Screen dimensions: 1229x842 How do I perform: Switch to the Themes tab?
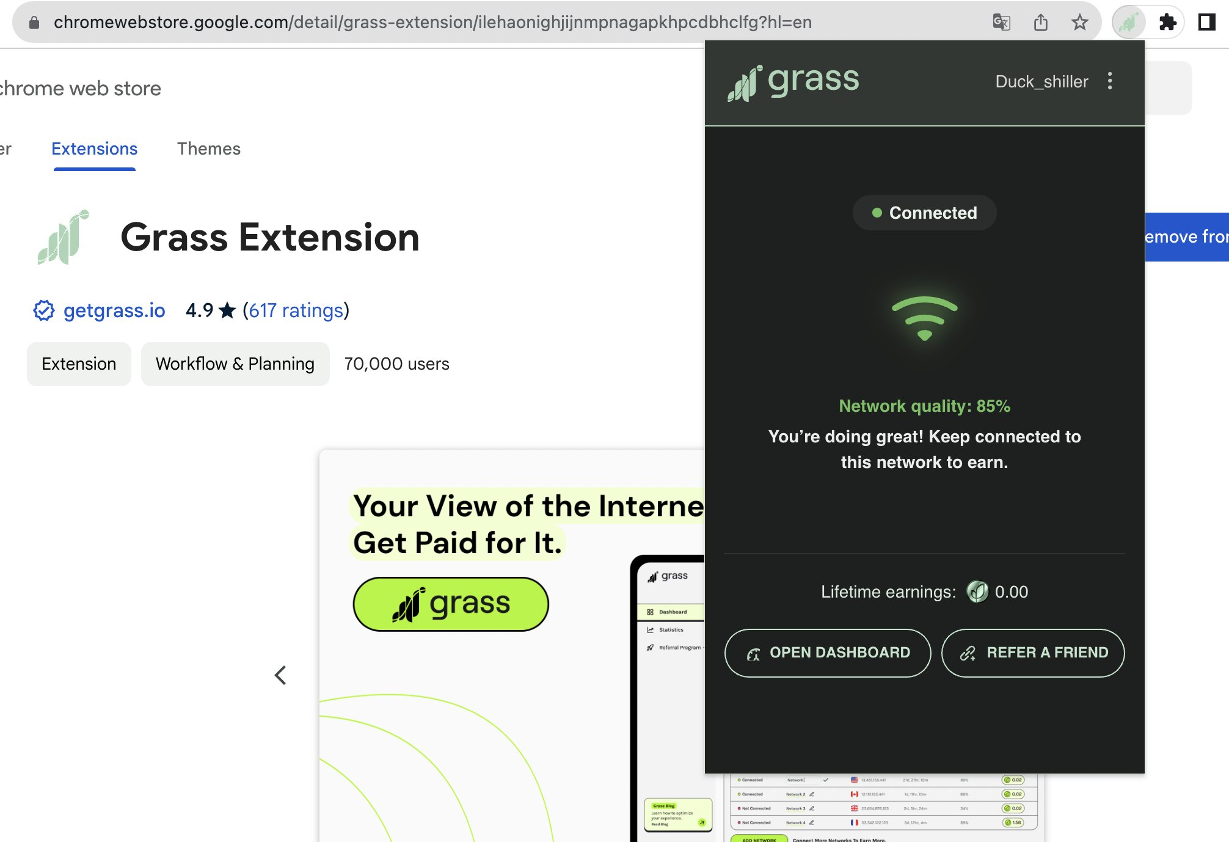click(x=208, y=149)
